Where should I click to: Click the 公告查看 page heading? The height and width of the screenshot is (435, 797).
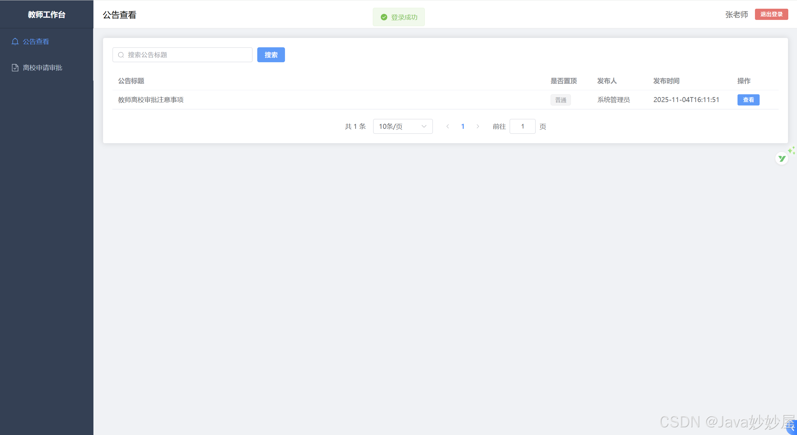[x=120, y=15]
